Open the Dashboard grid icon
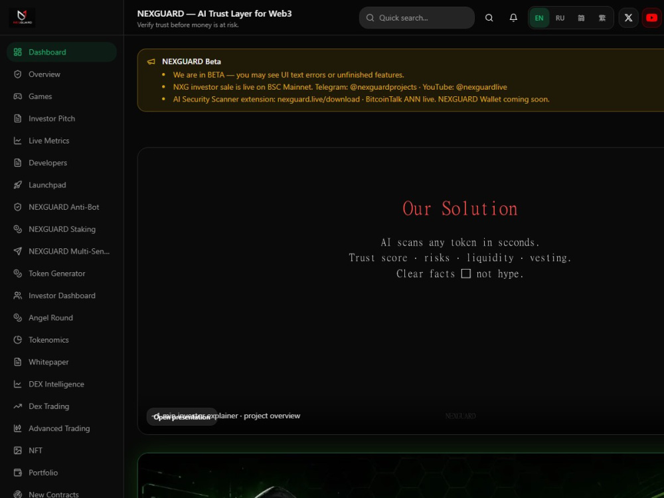This screenshot has height=498, width=664. [17, 52]
